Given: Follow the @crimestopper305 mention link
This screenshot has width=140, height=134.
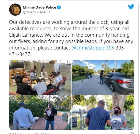Looking at the screenshot, I should [93, 48].
